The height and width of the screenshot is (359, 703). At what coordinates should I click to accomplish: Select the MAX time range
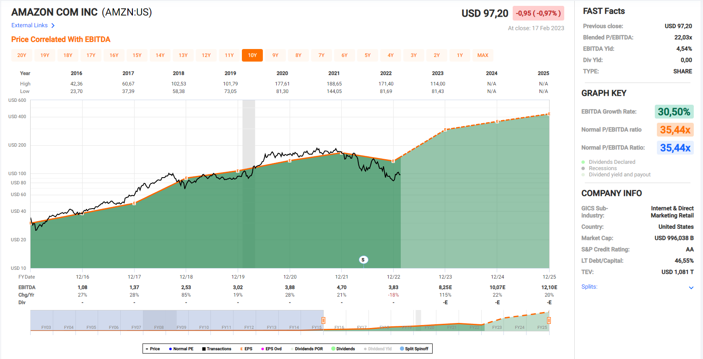pos(483,55)
